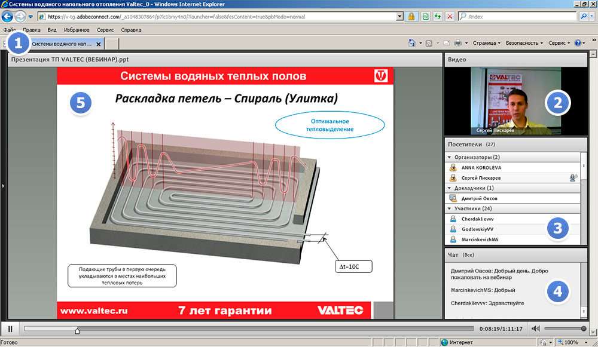This screenshot has width=598, height=347.
Task: Click the compatibility view page icon
Action: click(425, 17)
